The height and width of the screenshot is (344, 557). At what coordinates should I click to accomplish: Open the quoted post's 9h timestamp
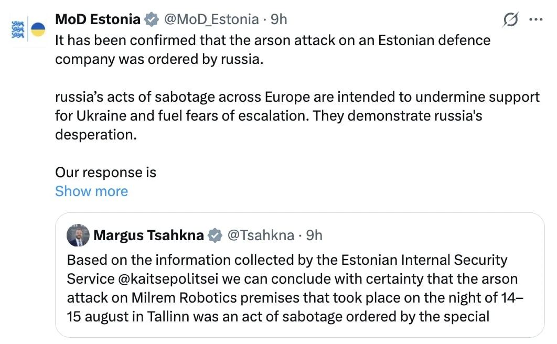tap(314, 235)
